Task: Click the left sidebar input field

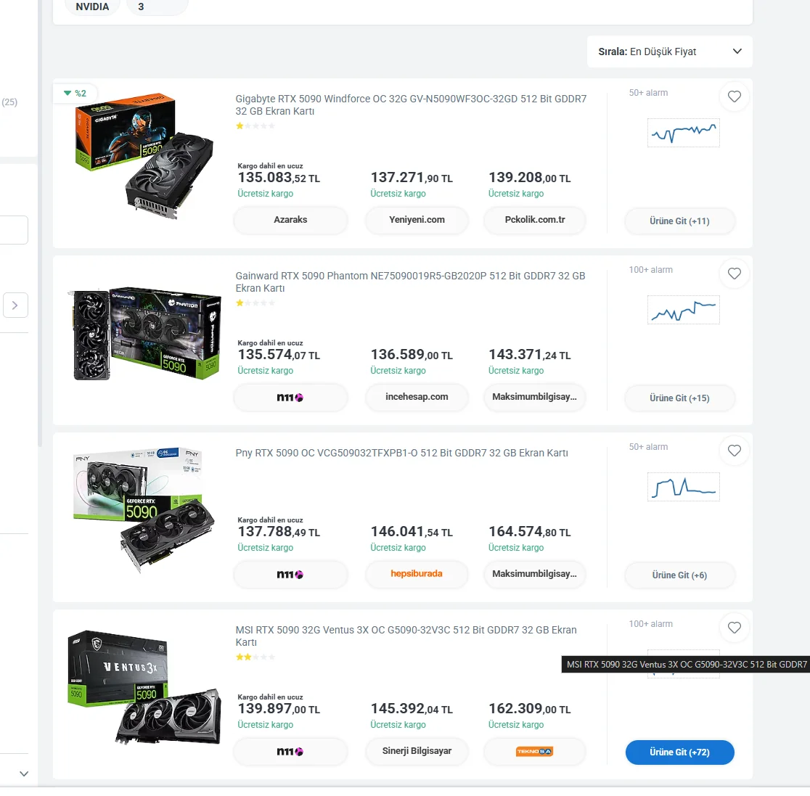Action: click(14, 230)
